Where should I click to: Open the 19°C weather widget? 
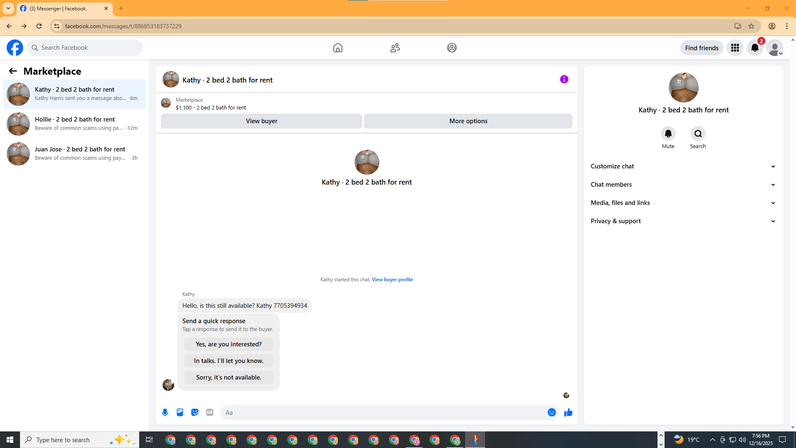click(687, 440)
